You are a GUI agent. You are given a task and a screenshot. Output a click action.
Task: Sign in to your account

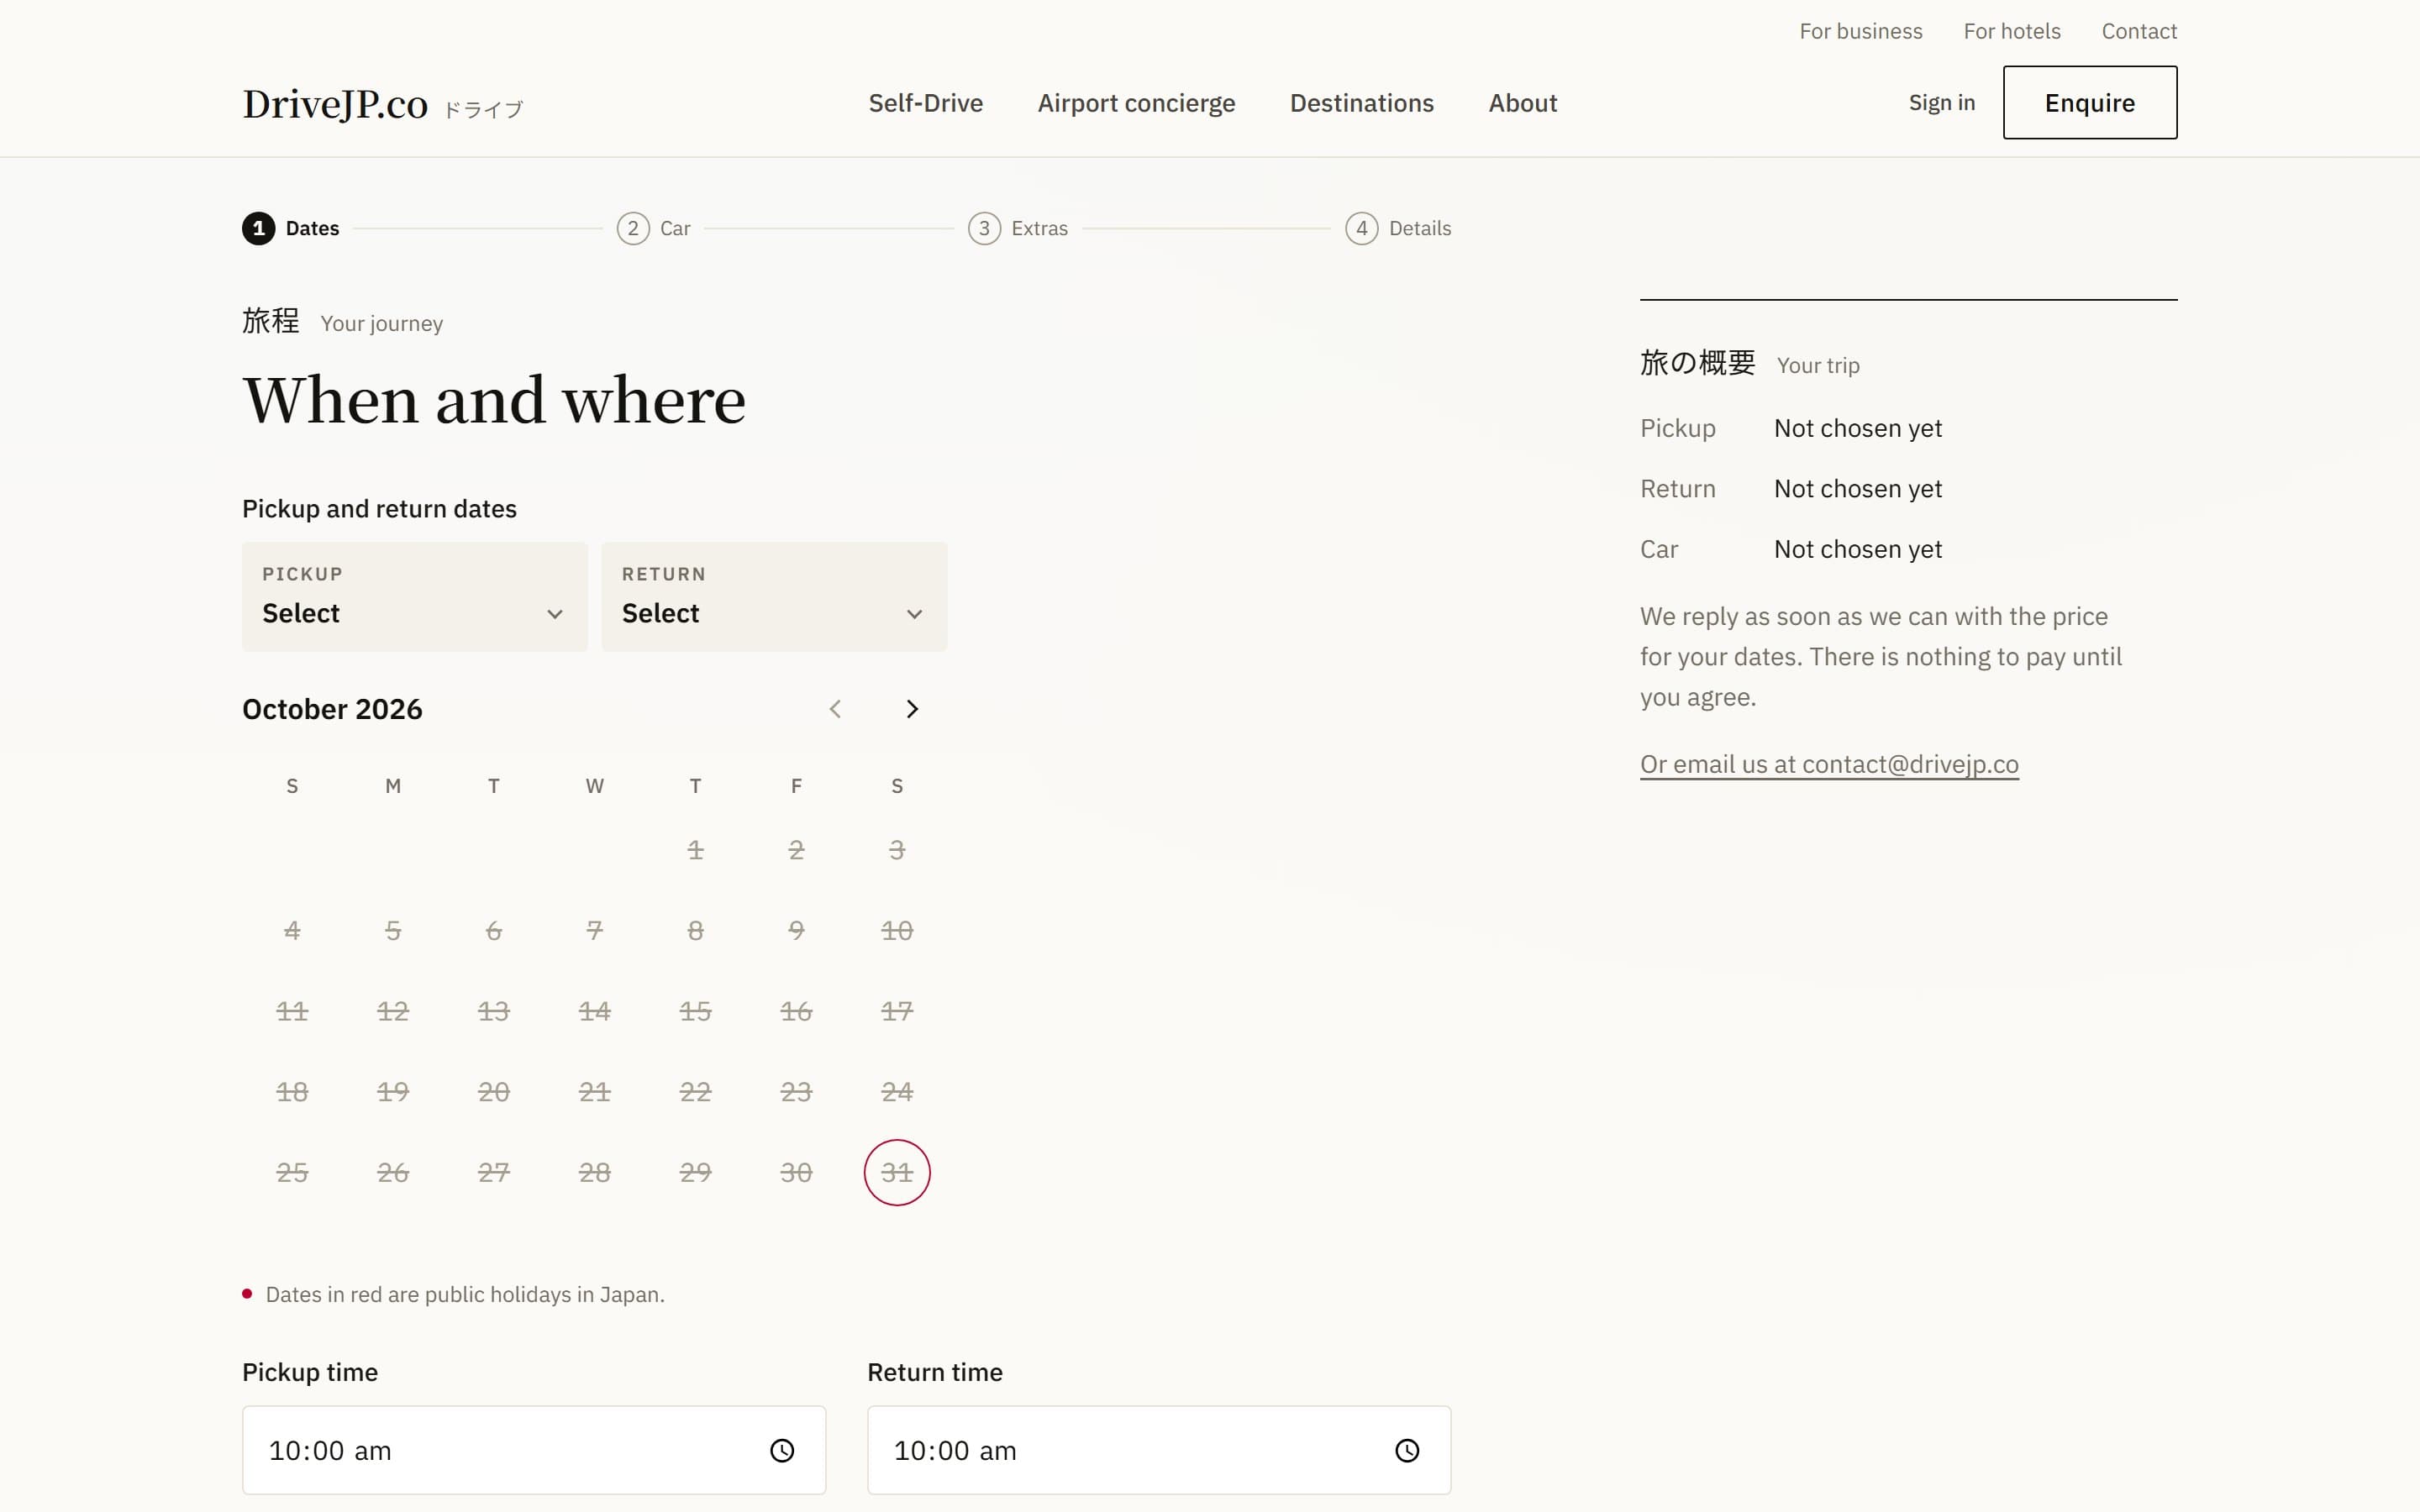click(x=1941, y=103)
